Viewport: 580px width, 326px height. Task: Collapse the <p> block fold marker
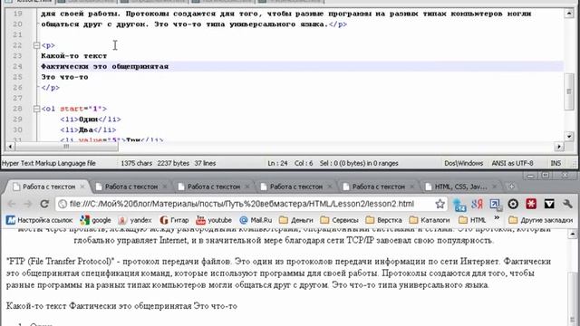[x=36, y=45]
